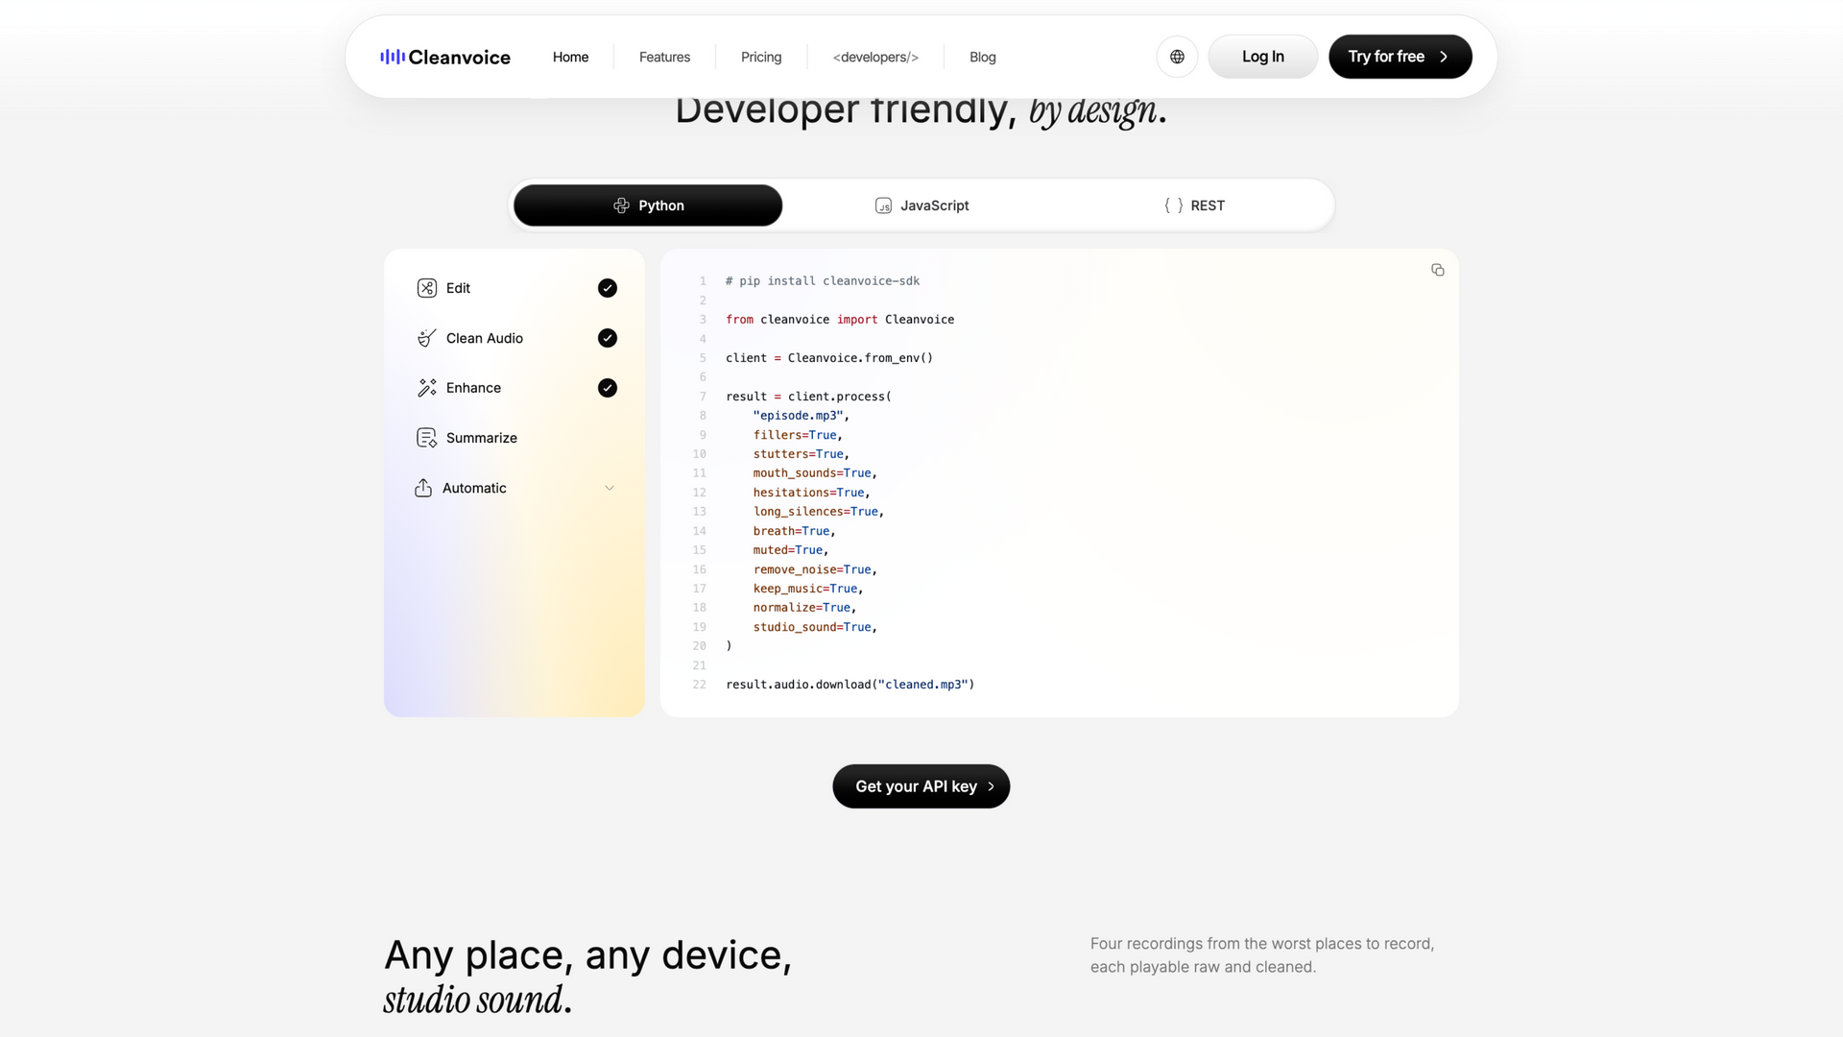This screenshot has height=1037, width=1843.
Task: Click the client = Cleanvoice.from_env() line
Action: coord(829,358)
